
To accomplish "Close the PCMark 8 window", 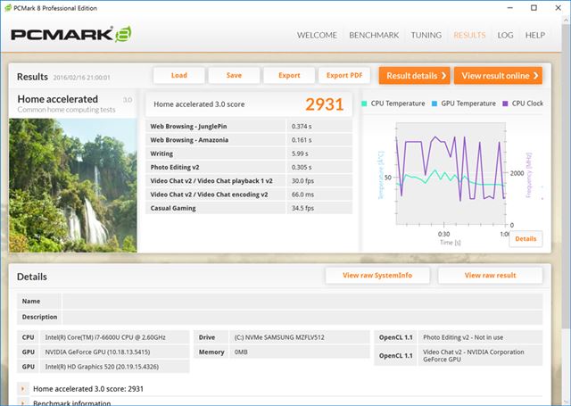I will click(558, 8).
